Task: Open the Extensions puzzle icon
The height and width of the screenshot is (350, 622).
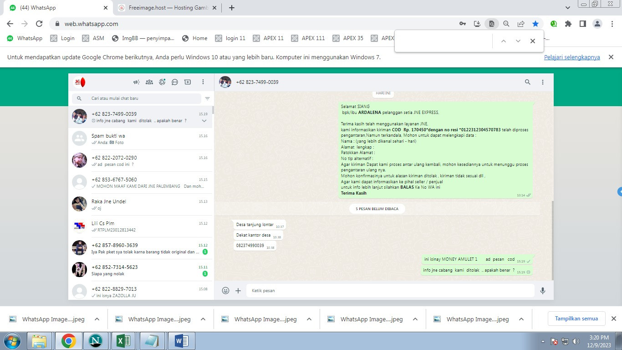Action: point(568,24)
